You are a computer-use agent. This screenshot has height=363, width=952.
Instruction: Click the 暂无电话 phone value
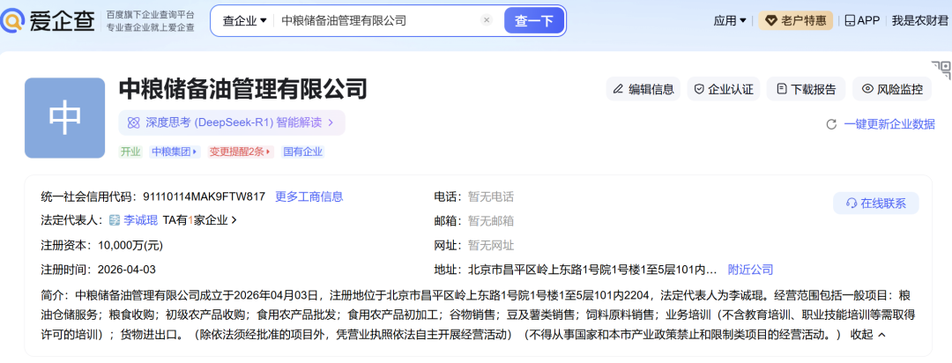[491, 196]
